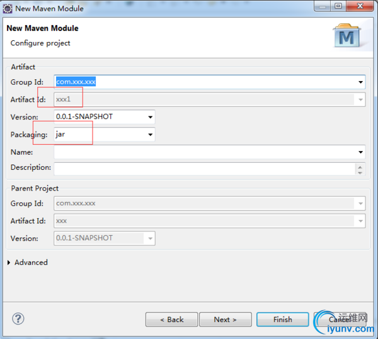Open the Packaging dropdown showing jar
378x339 pixels.
(150, 134)
